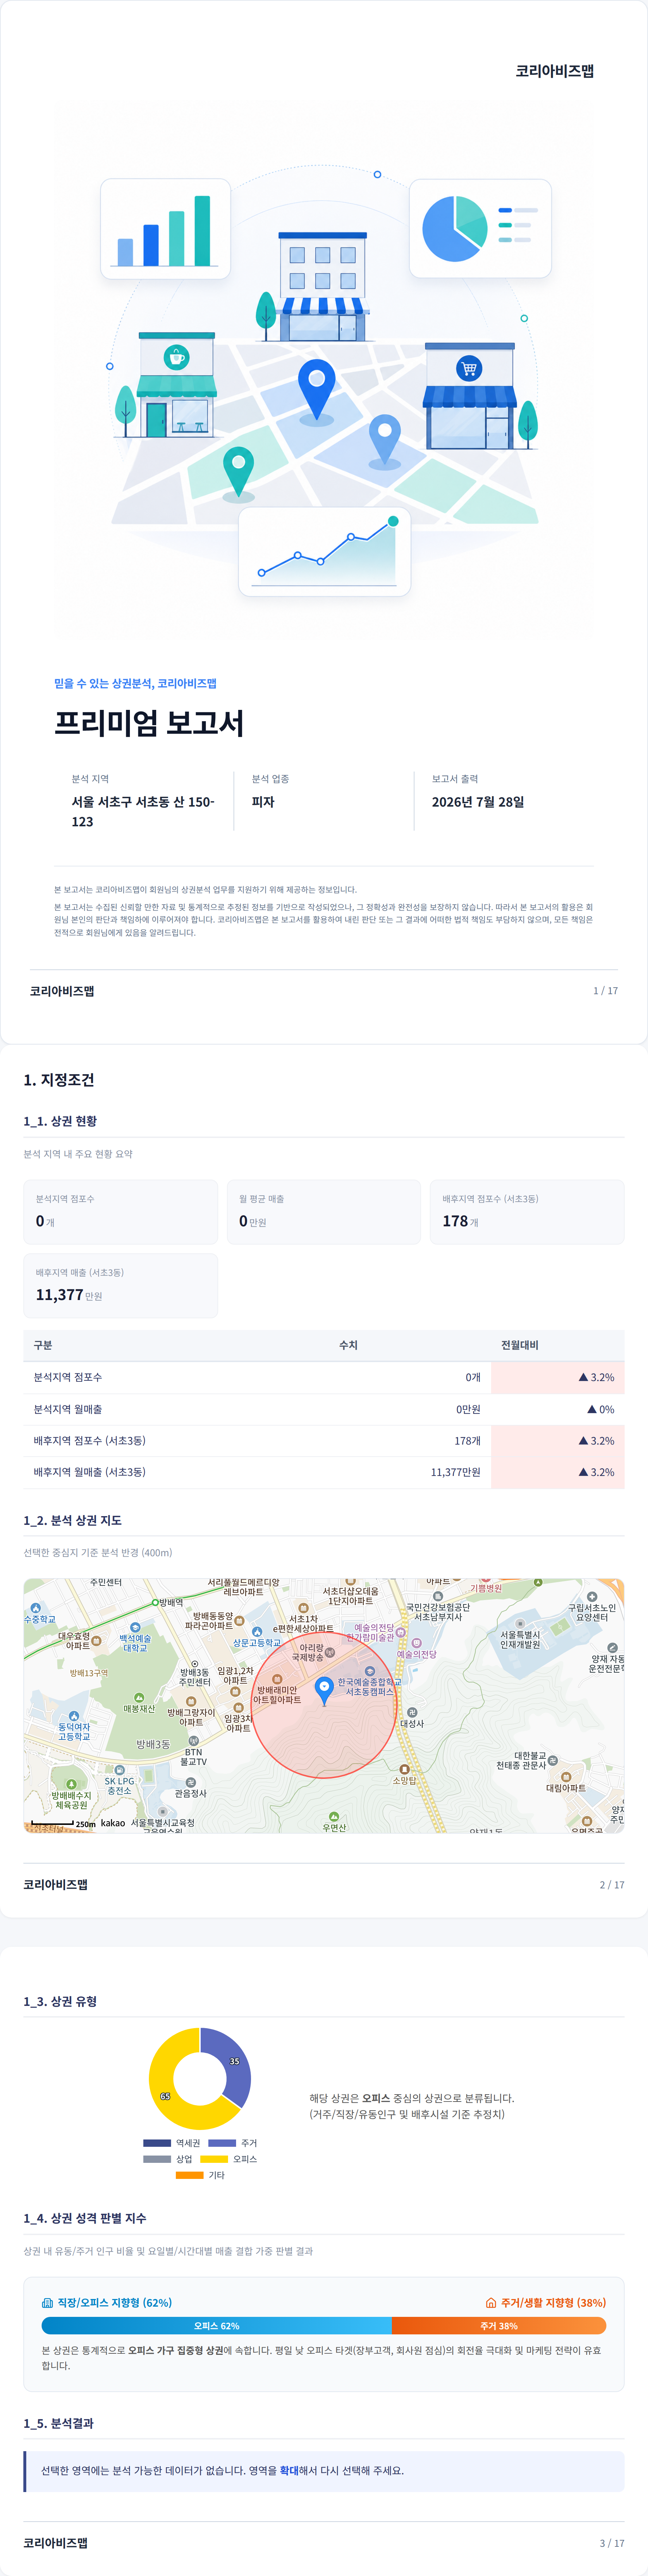This screenshot has height=2576, width=648.
Task: Click the 월 평균 매출 summary card
Action: point(324,1212)
